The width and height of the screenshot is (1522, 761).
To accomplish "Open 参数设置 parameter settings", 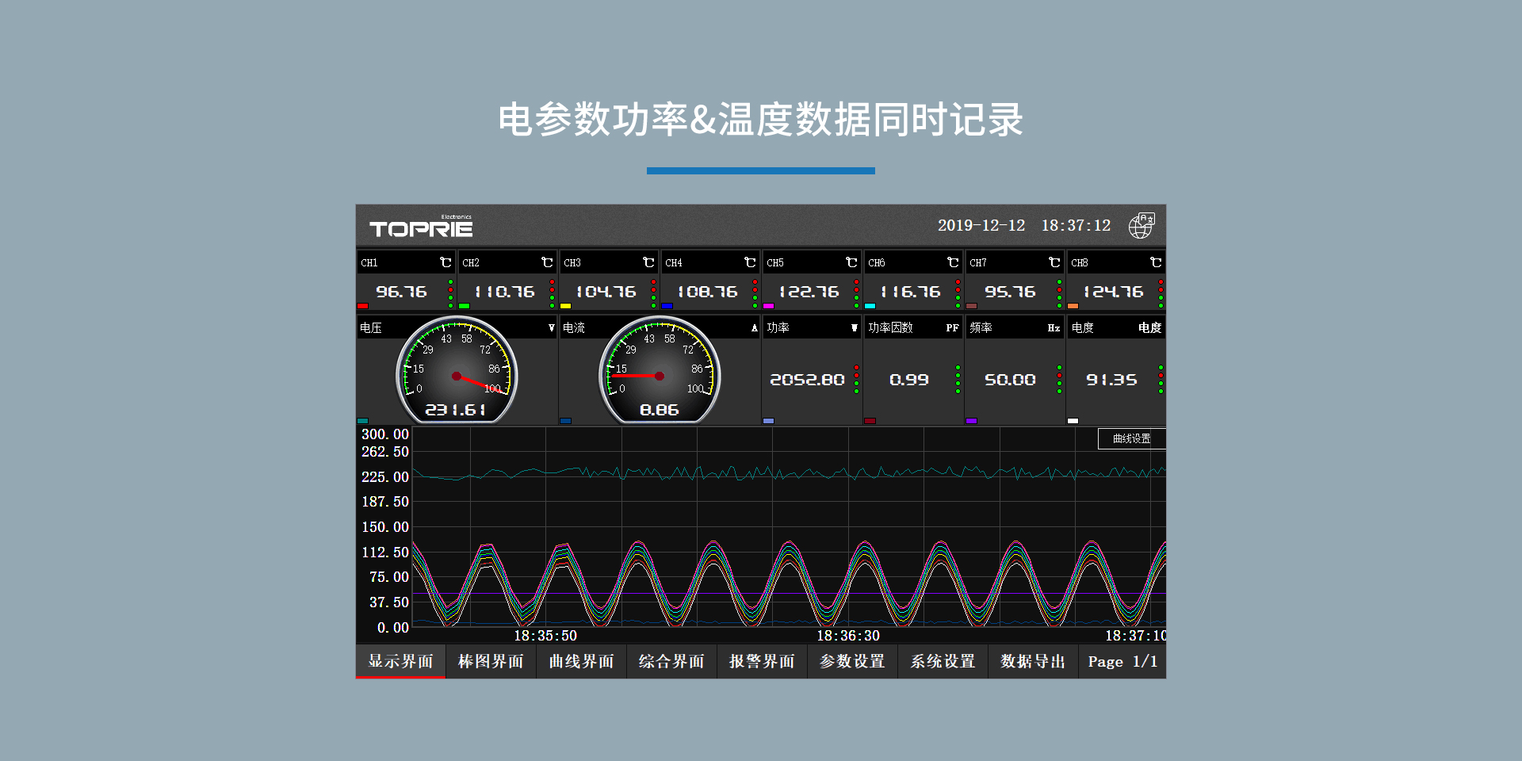I will pyautogui.click(x=852, y=661).
